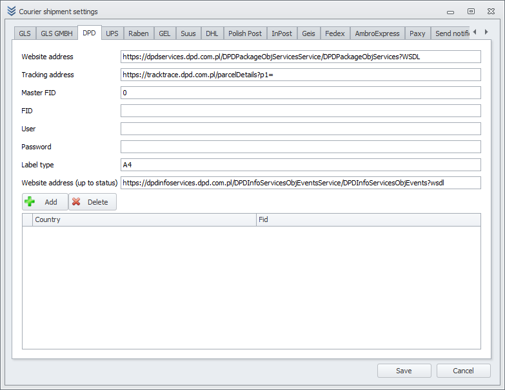Switch to the UPS tab
Image resolution: width=505 pixels, height=390 pixels.
pos(112,33)
